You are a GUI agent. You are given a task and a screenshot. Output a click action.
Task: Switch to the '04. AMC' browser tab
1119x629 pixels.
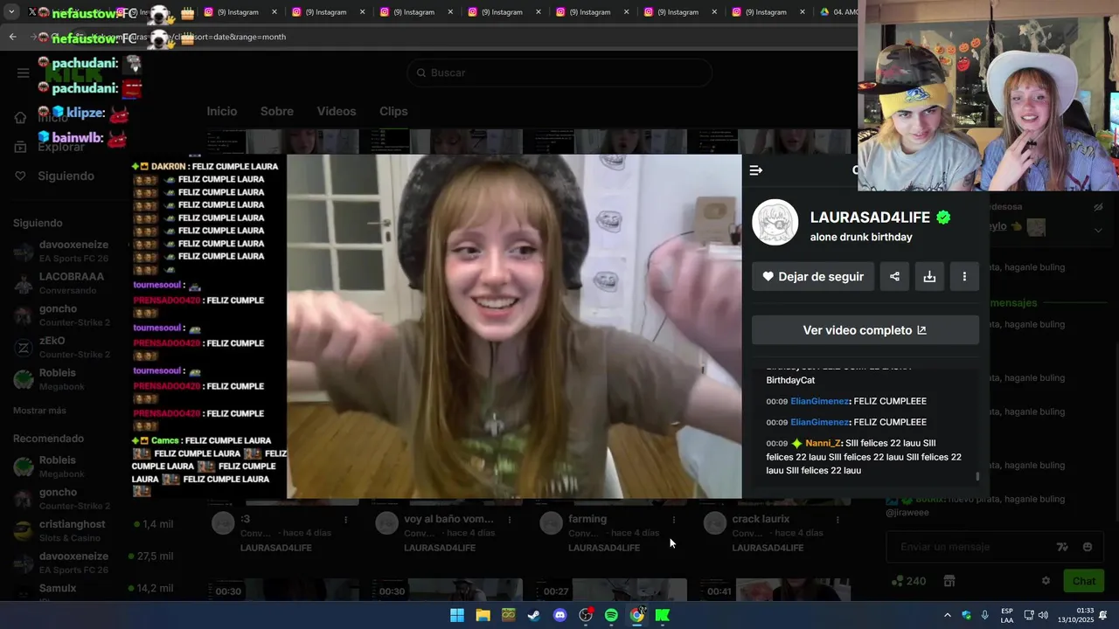point(838,12)
